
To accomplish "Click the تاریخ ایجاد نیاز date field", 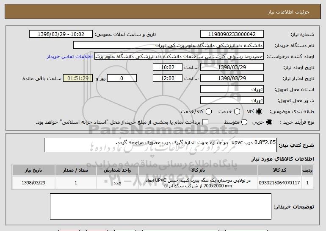I will [232, 67].
